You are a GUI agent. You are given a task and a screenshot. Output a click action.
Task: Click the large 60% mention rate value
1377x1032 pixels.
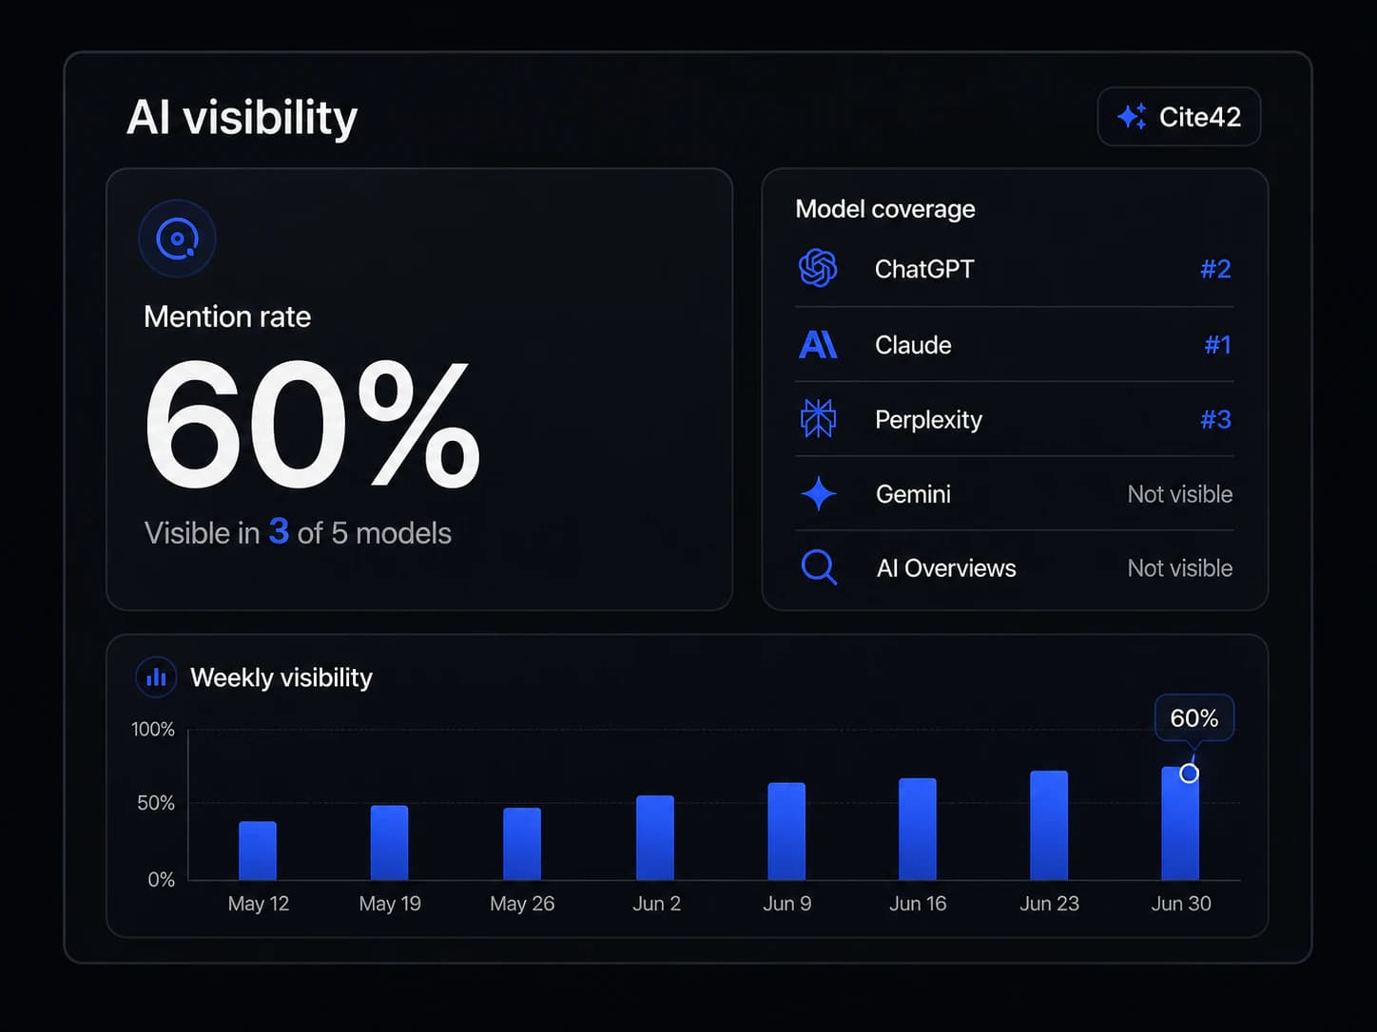pos(312,425)
